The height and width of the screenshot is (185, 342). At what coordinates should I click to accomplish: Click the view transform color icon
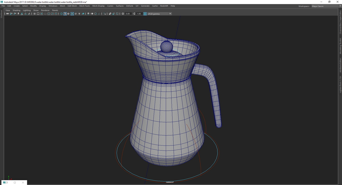tap(145, 14)
